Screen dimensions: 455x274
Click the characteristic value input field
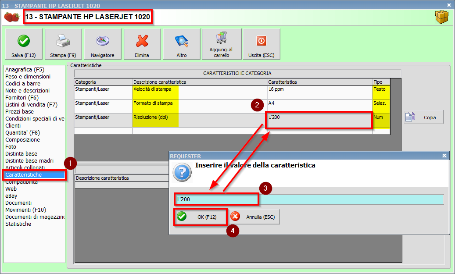309,199
